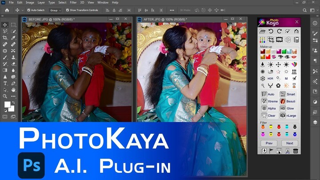Image resolution: width=320 pixels, height=180 pixels.
Task: Pick the dark red make-up swatch
Action: [x=263, y=52]
